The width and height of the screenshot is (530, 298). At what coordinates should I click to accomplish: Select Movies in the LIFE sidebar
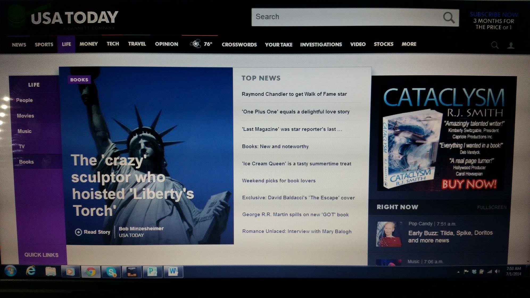[25, 116]
